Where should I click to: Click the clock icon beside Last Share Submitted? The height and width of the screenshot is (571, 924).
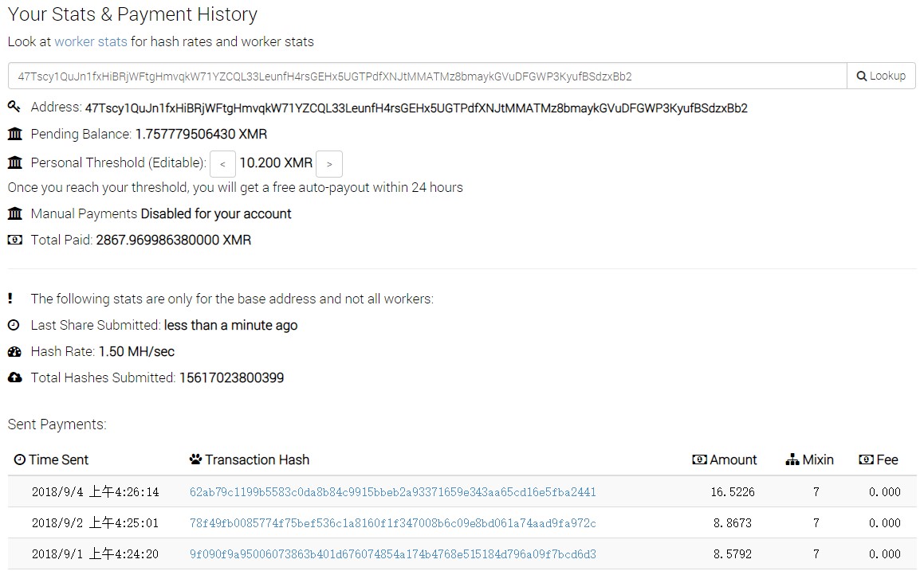pyautogui.click(x=14, y=325)
